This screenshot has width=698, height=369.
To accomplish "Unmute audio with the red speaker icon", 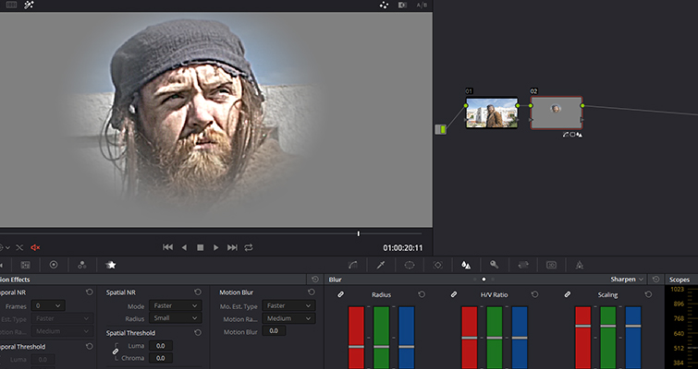I will click(36, 247).
